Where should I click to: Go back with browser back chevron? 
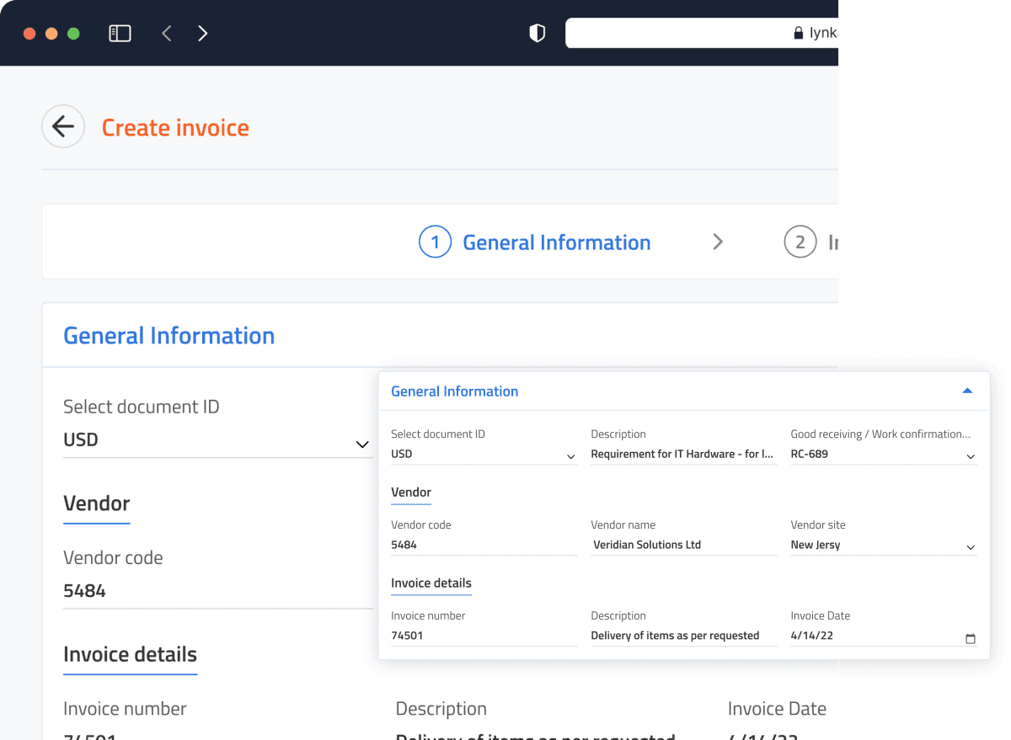click(x=167, y=34)
